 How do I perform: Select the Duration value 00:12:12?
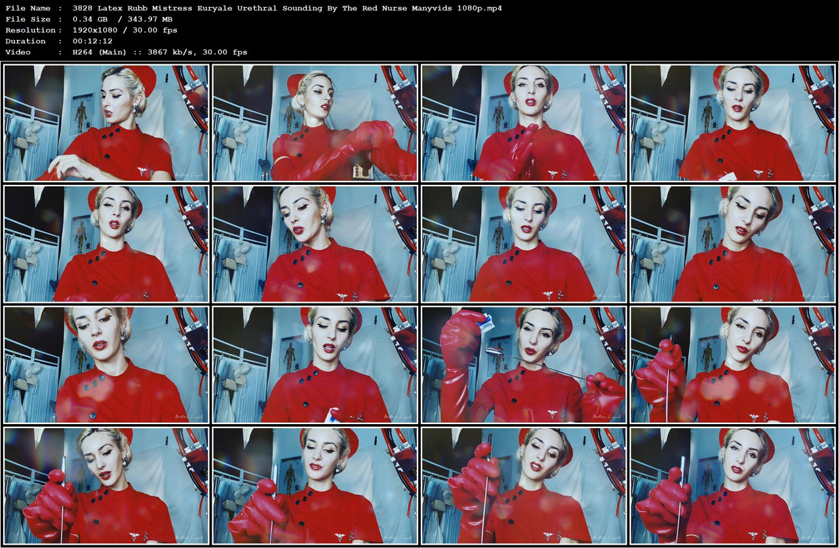pos(92,41)
